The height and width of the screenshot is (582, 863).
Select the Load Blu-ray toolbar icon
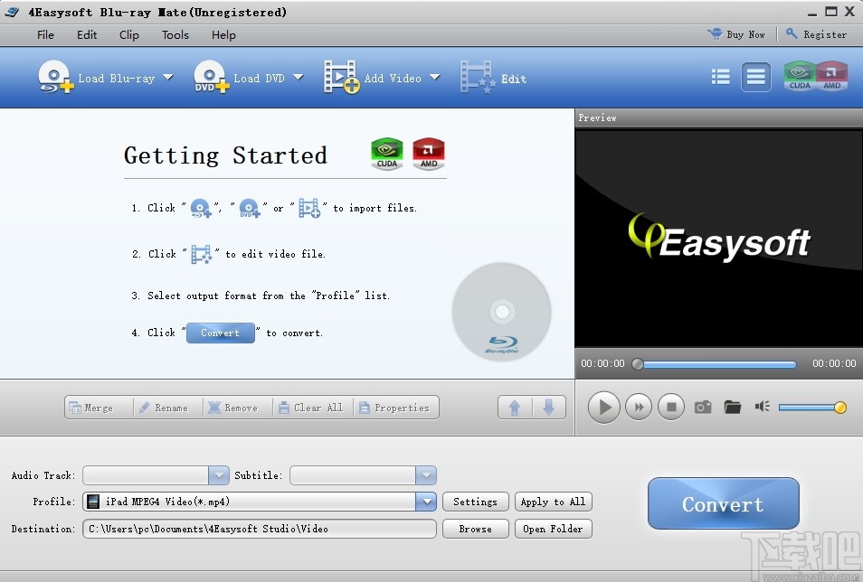[54, 77]
